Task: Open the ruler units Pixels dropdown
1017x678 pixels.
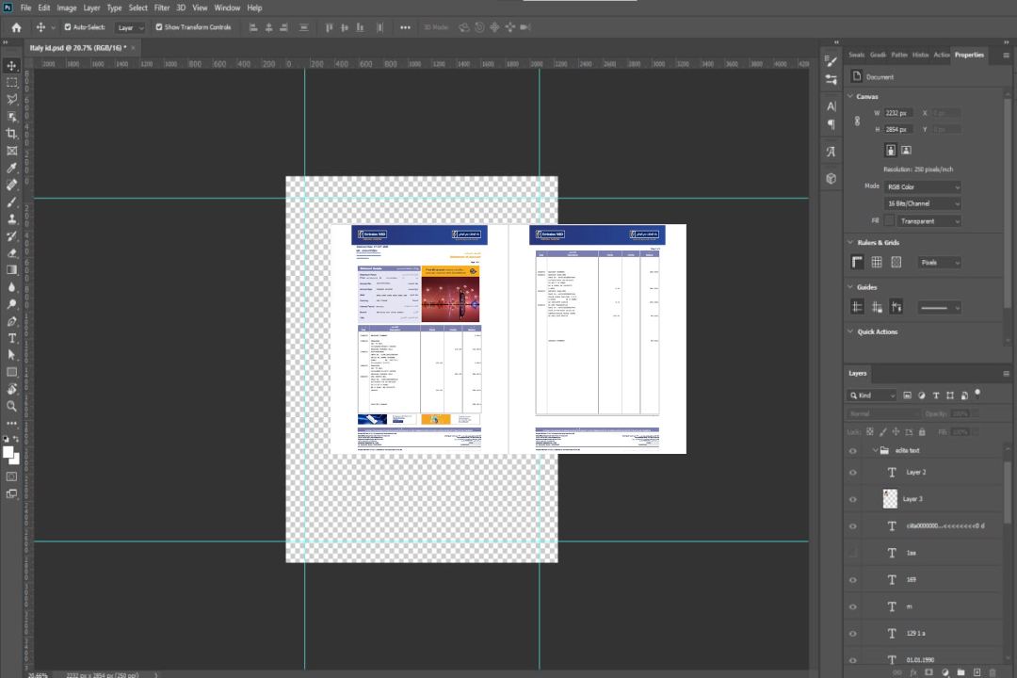Action: (940, 263)
